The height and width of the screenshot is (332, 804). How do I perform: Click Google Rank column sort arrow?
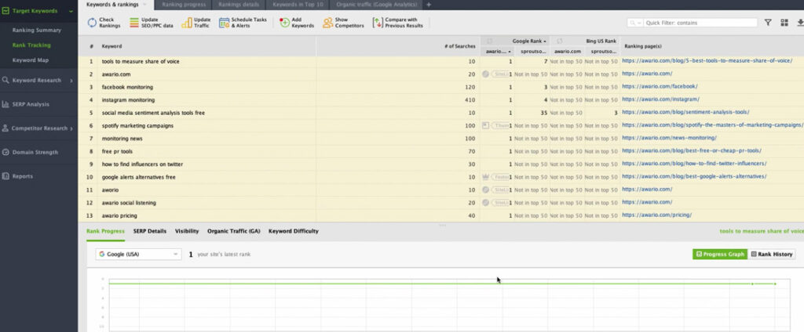tap(545, 41)
